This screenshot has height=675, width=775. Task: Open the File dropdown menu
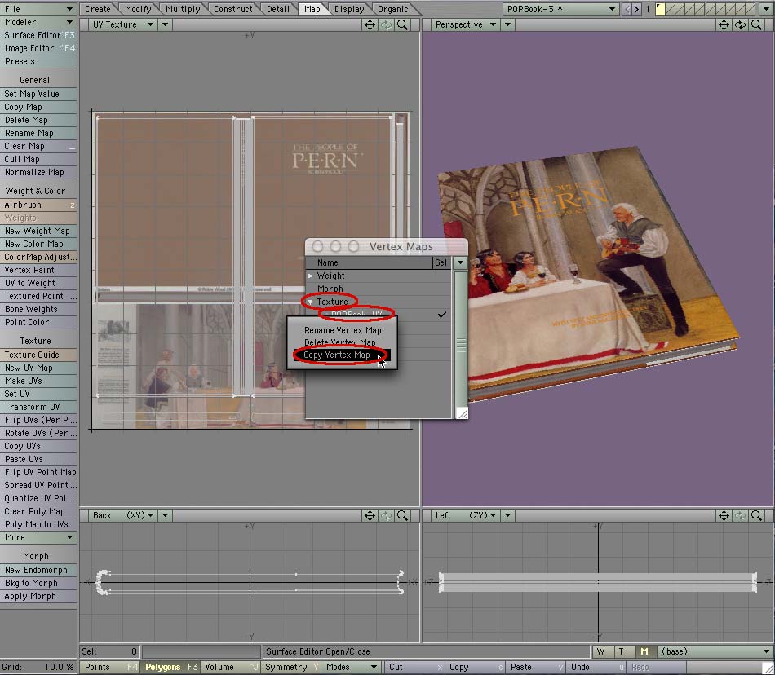38,9
